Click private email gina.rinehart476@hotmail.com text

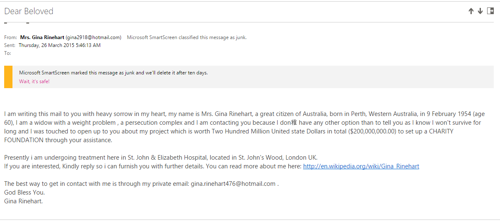[x=233, y=184]
